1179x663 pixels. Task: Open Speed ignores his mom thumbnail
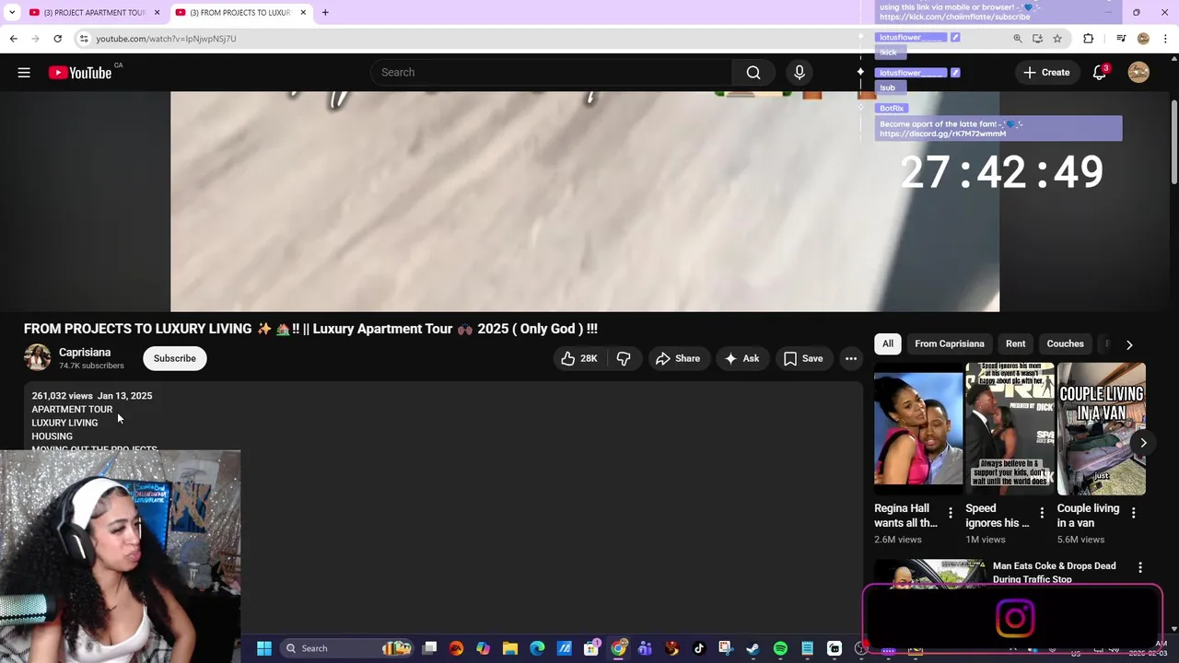click(1010, 429)
